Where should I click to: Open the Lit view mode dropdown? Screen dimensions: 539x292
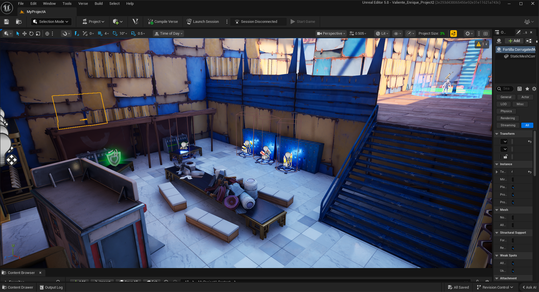click(x=382, y=34)
